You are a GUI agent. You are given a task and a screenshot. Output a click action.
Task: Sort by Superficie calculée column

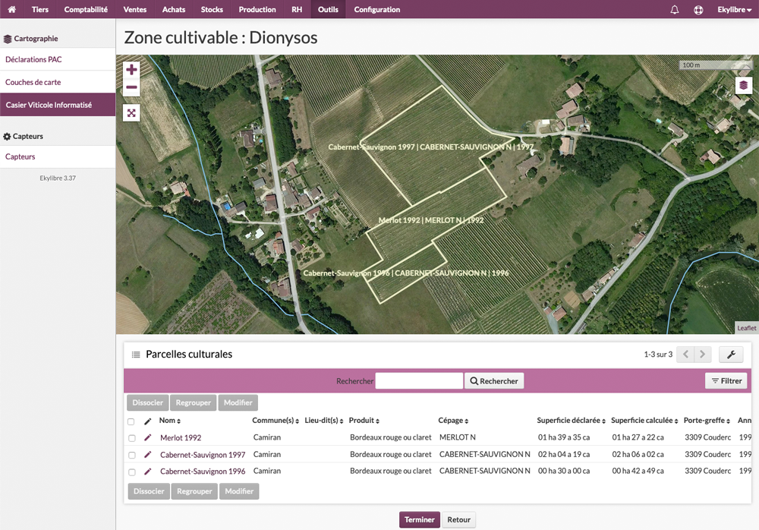tap(644, 421)
